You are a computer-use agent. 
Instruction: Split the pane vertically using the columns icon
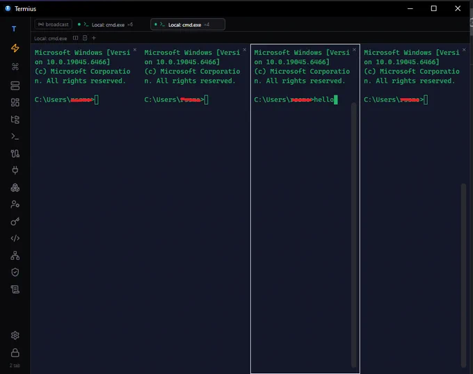75,38
